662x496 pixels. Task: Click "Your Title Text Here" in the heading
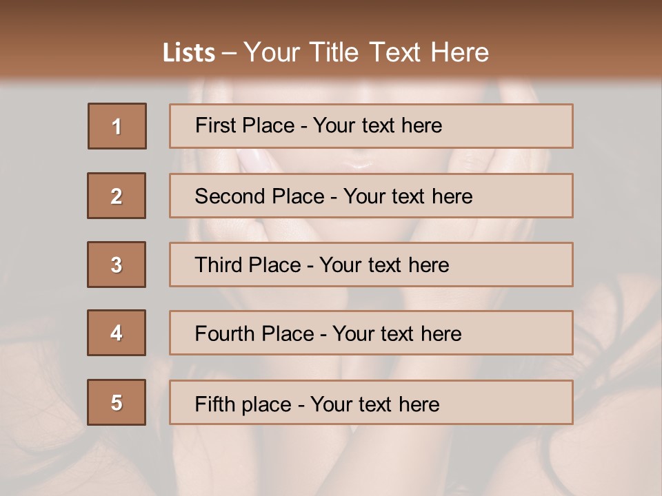pyautogui.click(x=366, y=53)
